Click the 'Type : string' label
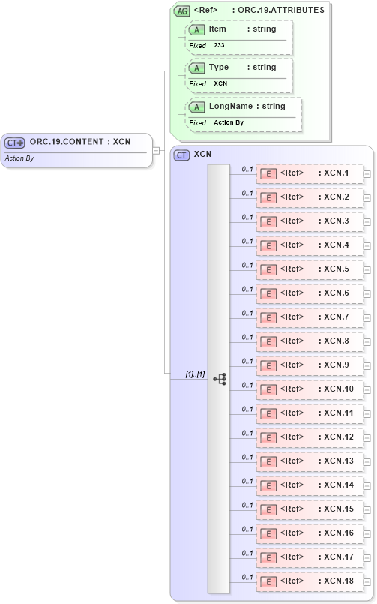 pyautogui.click(x=242, y=68)
